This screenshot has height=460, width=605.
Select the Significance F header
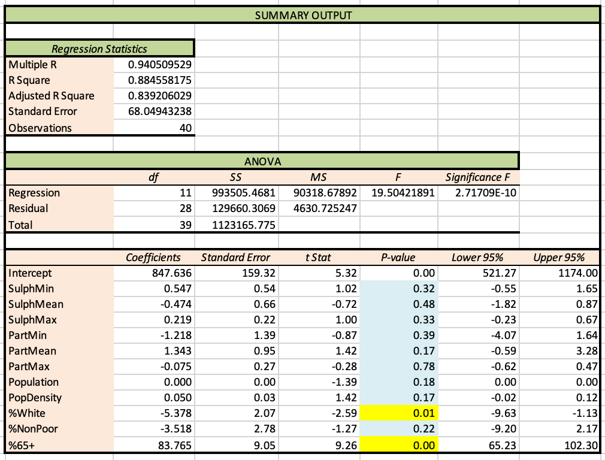coord(479,177)
